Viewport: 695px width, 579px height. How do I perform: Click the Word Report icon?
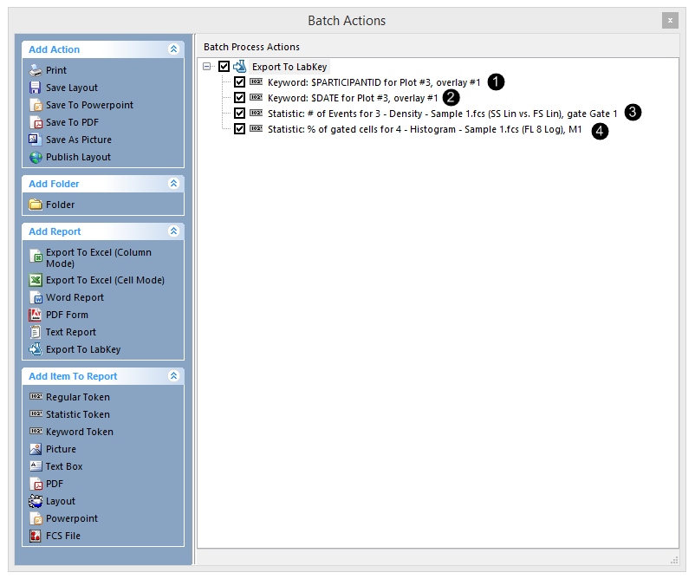(x=36, y=297)
